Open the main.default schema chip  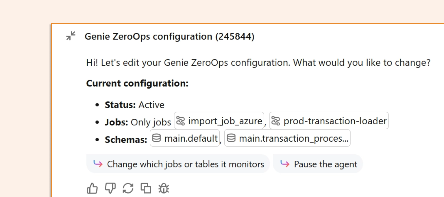185,138
